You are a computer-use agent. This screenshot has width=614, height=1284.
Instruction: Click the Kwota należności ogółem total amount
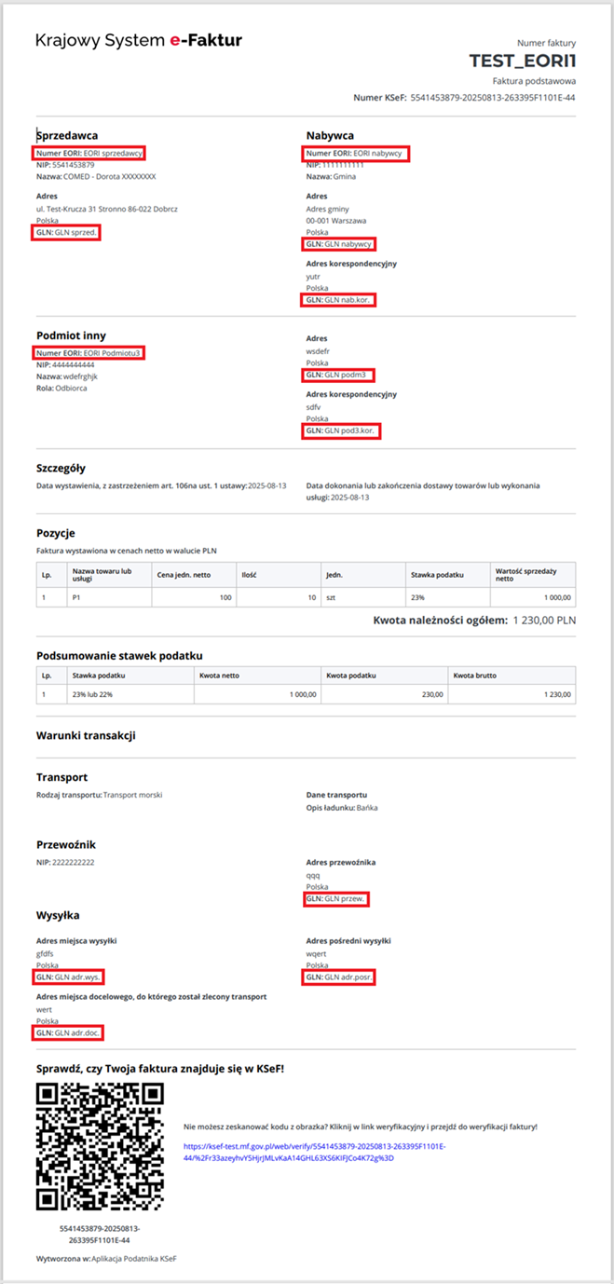click(x=543, y=620)
